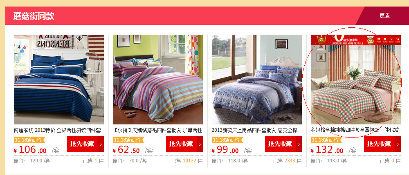
Task: Open the blue floral bedding thumbnail
Action: [x=257, y=80]
